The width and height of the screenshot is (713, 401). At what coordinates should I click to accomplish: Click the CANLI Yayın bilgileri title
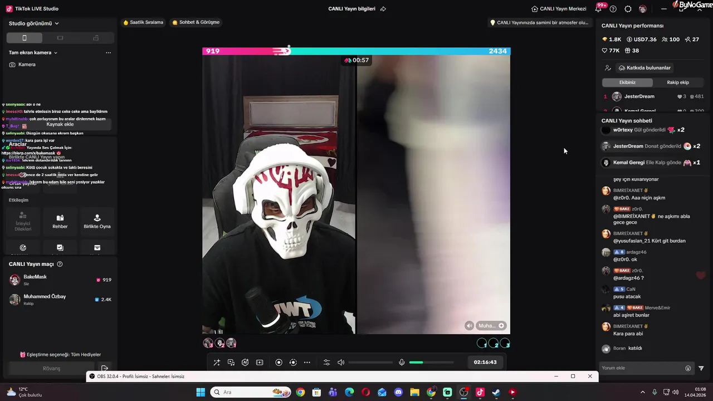click(x=352, y=9)
